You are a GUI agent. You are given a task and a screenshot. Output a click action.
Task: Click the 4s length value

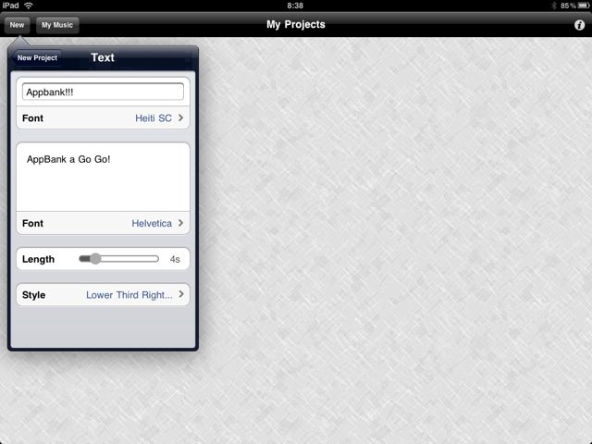point(175,259)
